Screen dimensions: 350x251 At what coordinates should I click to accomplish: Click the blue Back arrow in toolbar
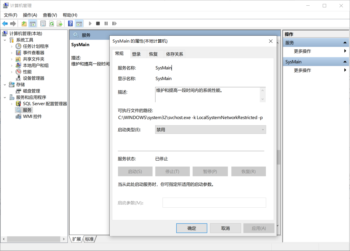click(5, 24)
